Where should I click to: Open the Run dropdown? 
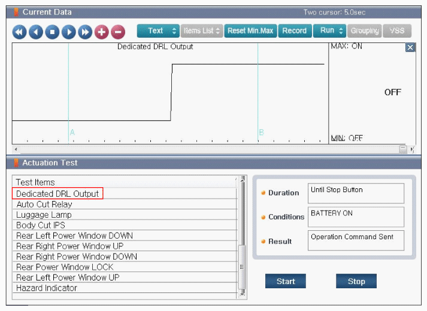[329, 31]
